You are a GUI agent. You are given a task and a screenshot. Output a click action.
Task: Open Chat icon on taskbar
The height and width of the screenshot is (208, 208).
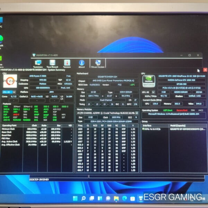pos(108,198)
